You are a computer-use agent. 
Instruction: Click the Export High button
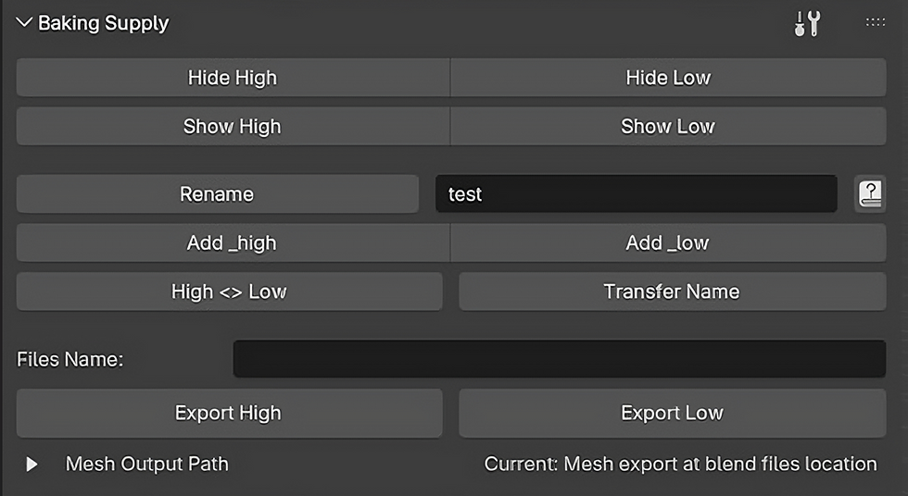pos(229,413)
